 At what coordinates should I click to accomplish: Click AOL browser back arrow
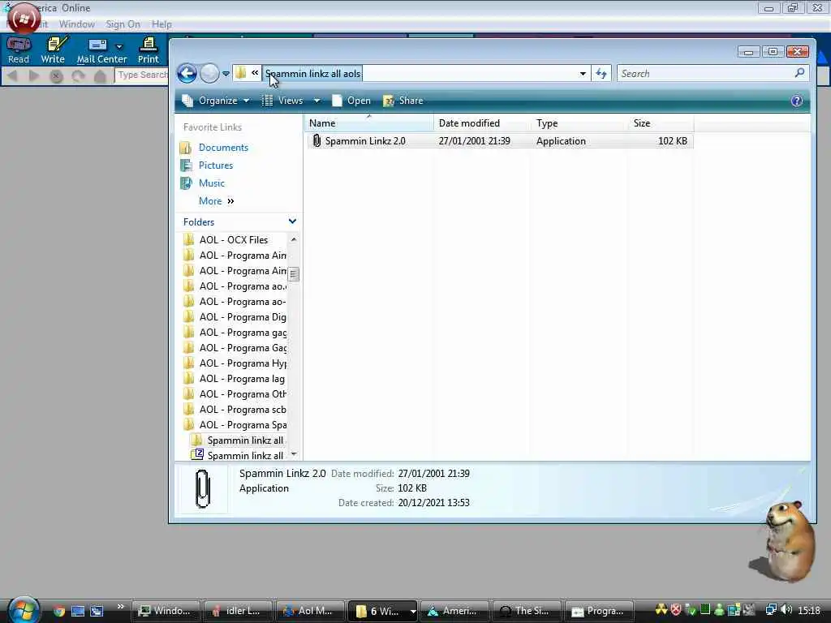tap(13, 75)
